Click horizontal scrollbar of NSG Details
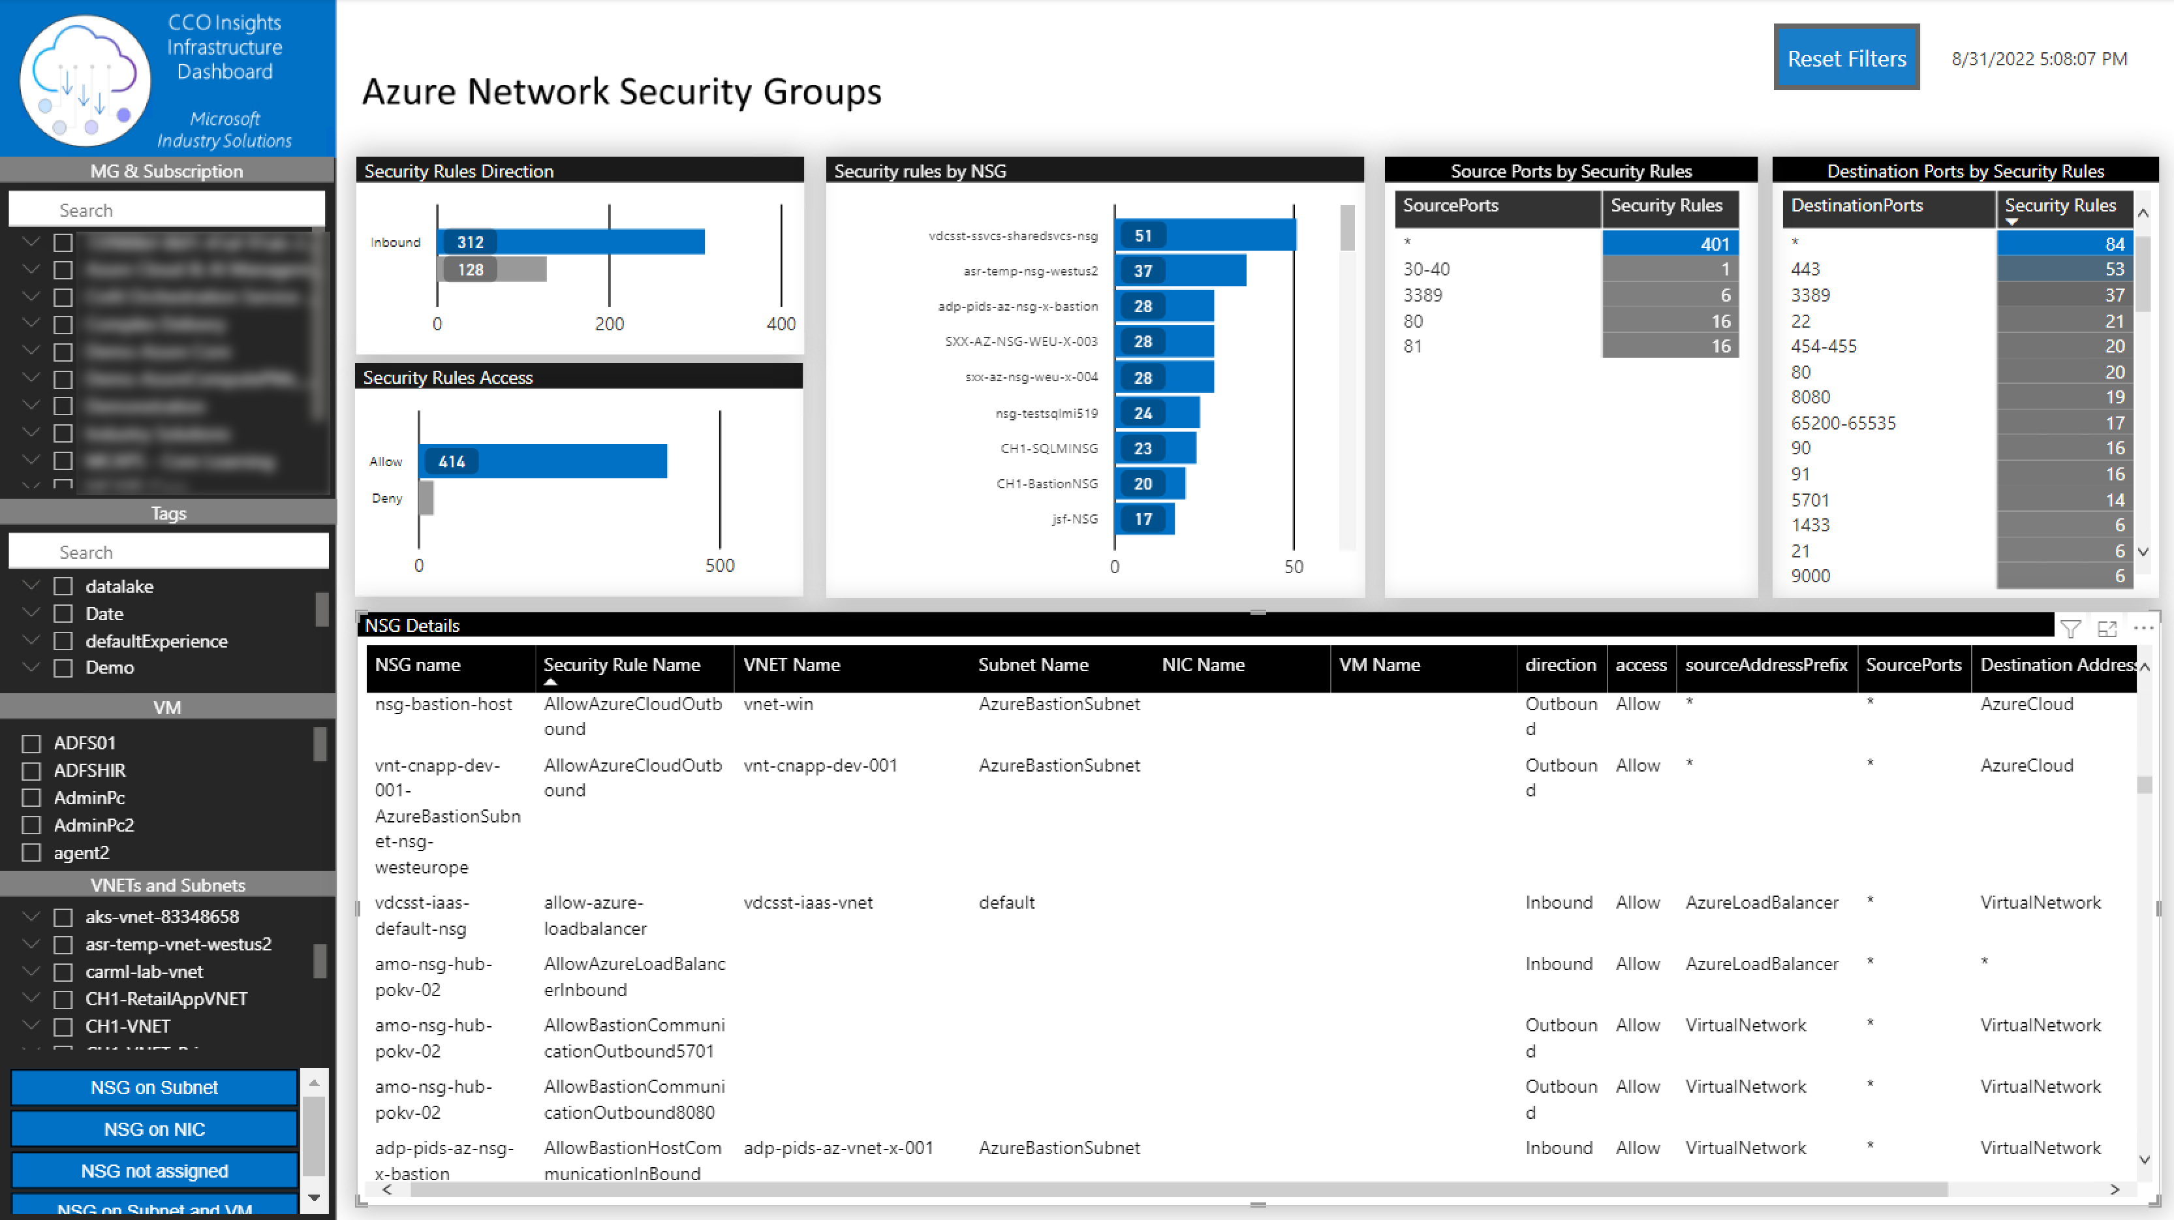2174x1220 pixels. pyautogui.click(x=1178, y=1189)
